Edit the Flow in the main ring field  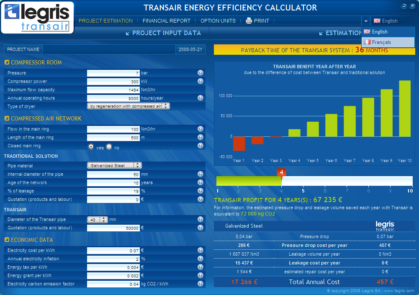point(113,129)
